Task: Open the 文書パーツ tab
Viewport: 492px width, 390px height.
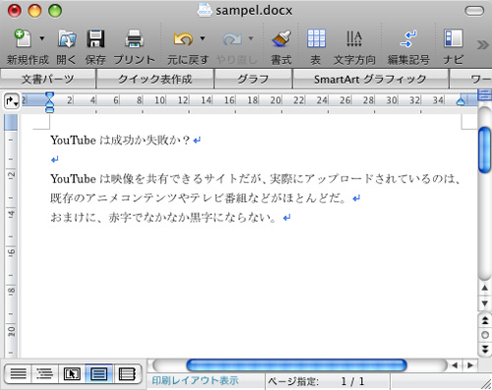Action: tap(48, 79)
